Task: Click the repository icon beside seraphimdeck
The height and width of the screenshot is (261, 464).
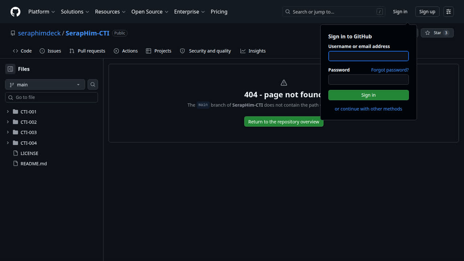Action: [x=13, y=33]
